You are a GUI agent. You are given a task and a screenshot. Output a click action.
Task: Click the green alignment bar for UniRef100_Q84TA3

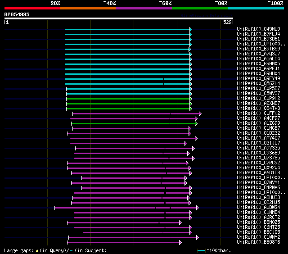128,109
